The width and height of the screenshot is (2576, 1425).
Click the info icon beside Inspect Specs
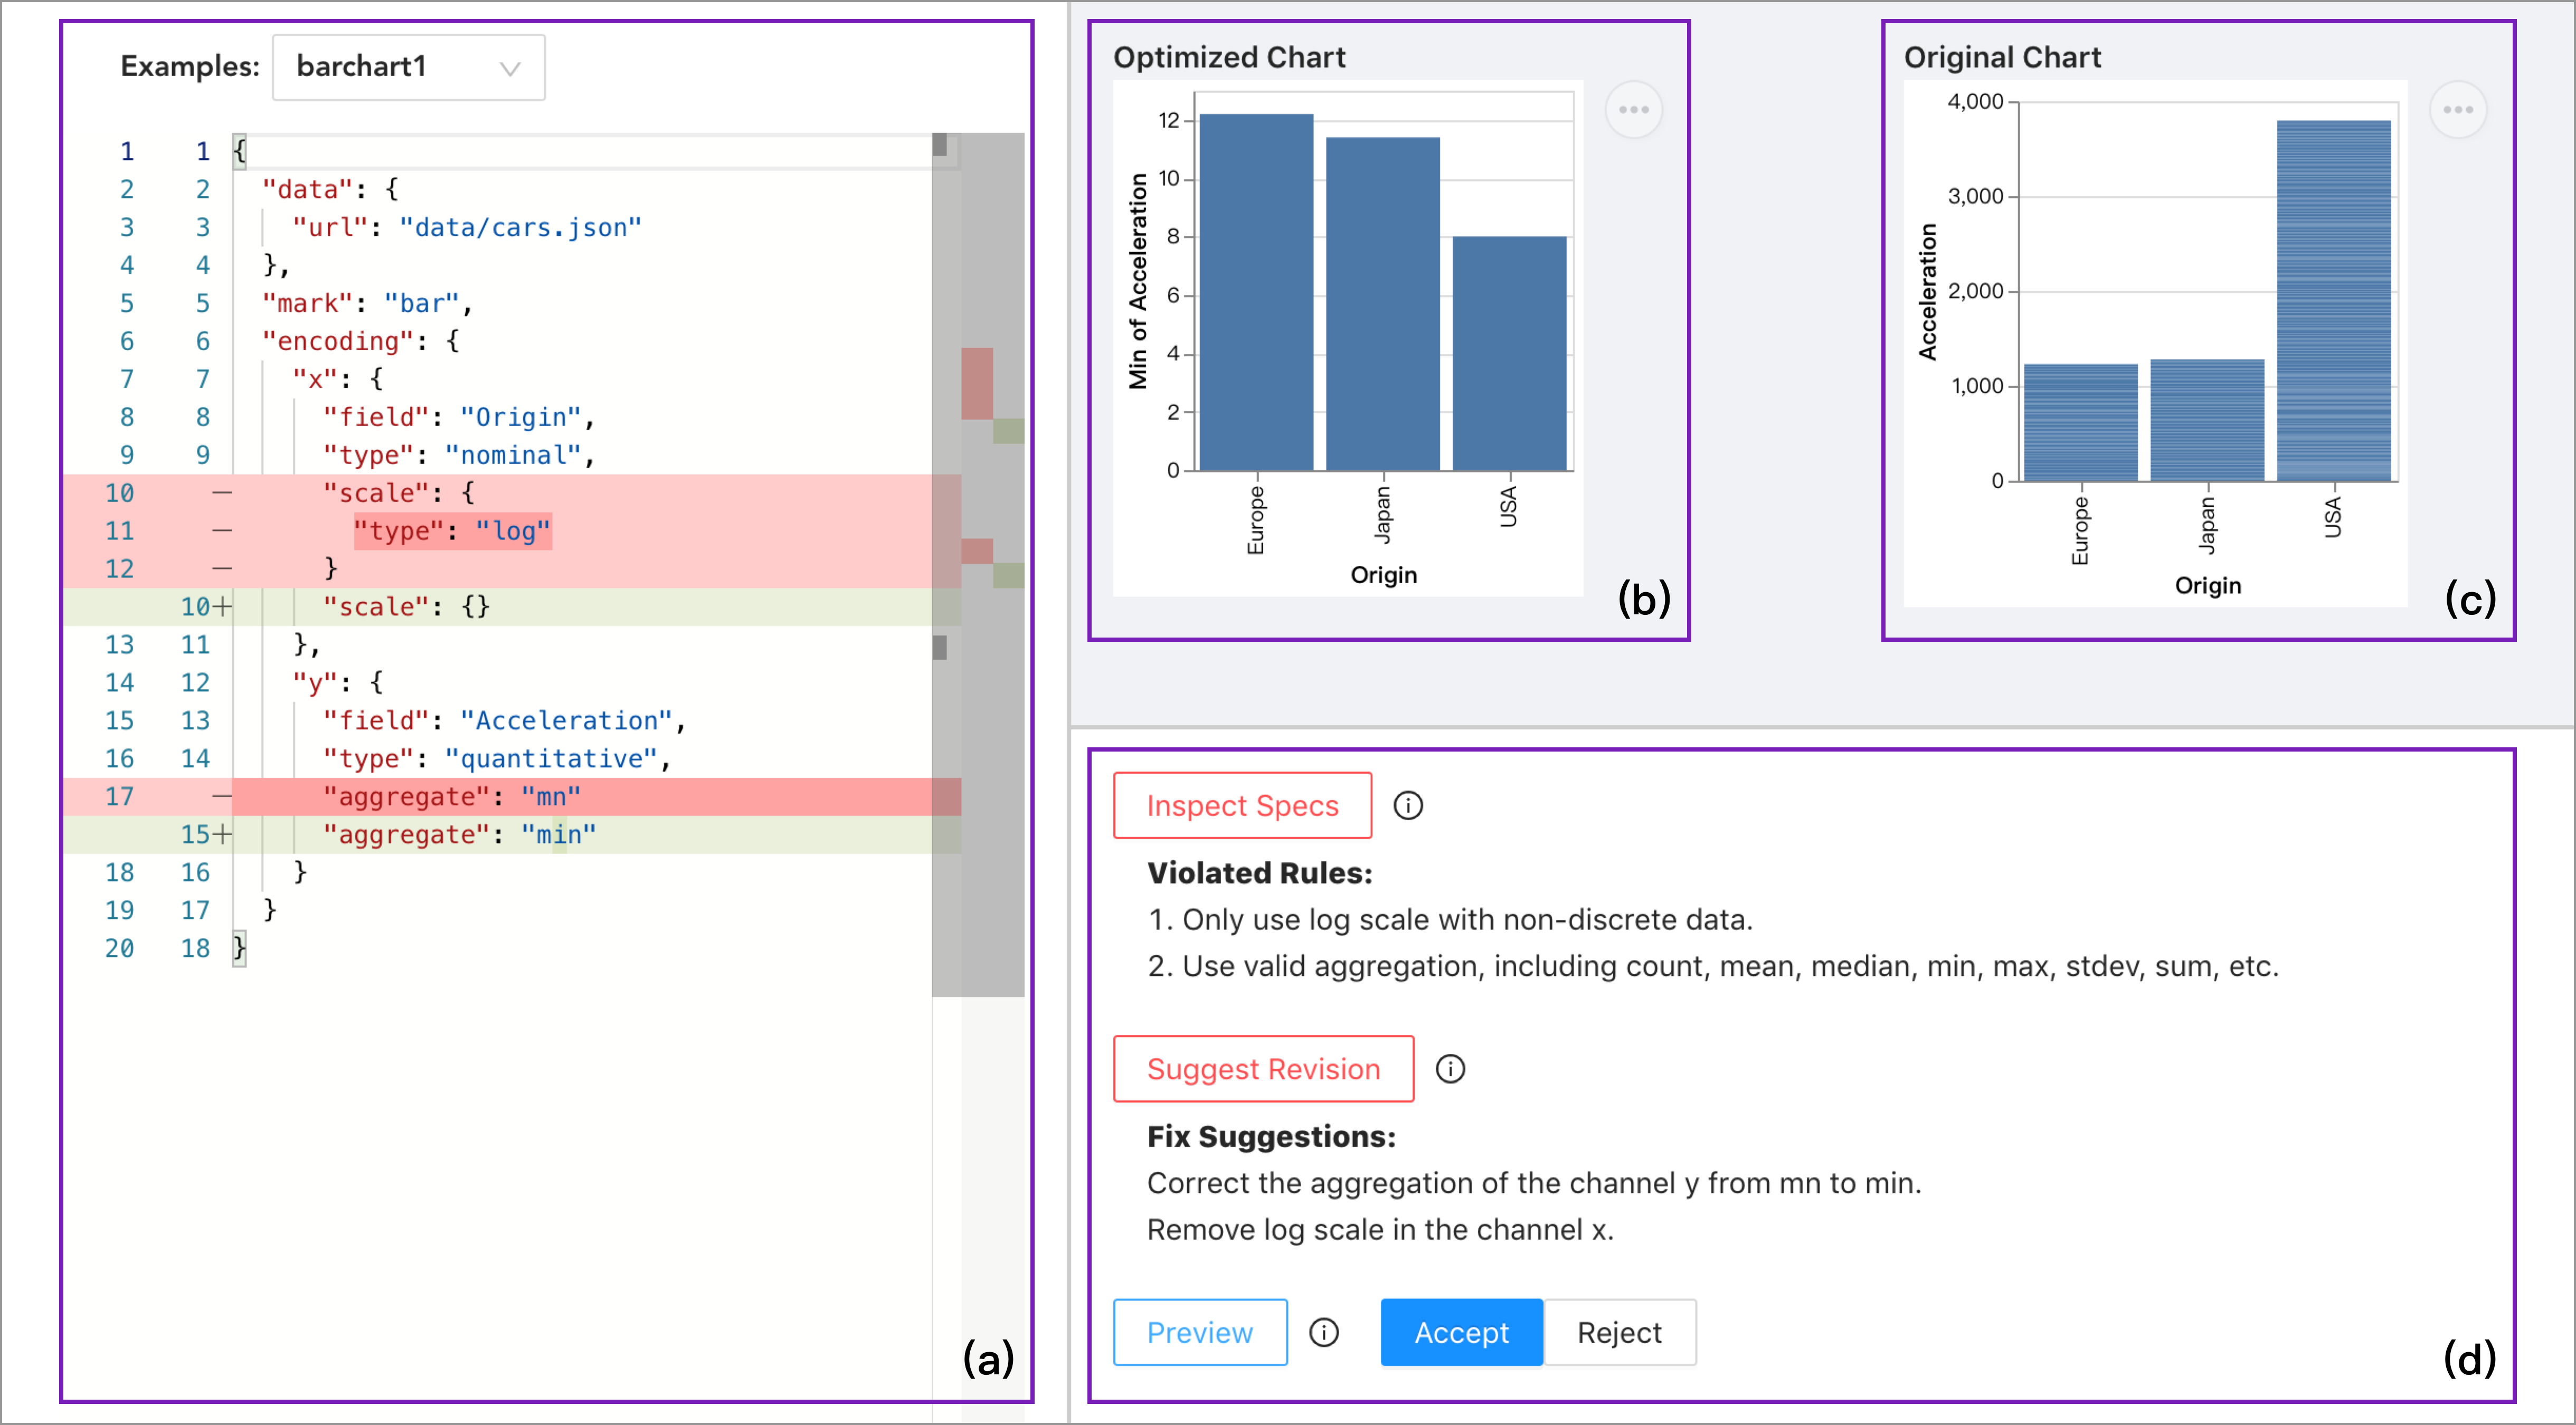pyautogui.click(x=1408, y=805)
